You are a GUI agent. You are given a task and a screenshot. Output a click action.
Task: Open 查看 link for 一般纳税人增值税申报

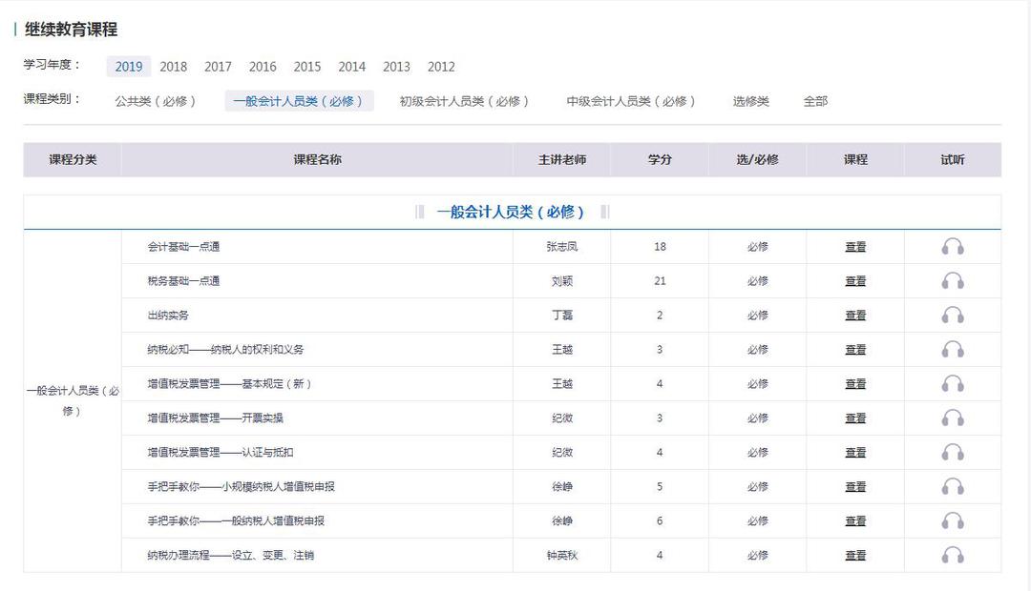click(855, 520)
